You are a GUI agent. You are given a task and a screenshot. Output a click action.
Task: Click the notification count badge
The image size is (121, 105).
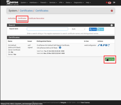(x=110, y=3)
